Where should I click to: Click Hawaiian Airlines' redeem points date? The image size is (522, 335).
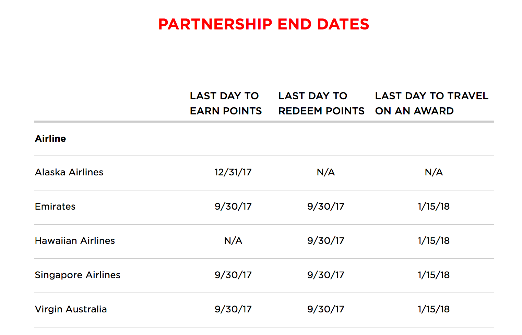pyautogui.click(x=325, y=240)
